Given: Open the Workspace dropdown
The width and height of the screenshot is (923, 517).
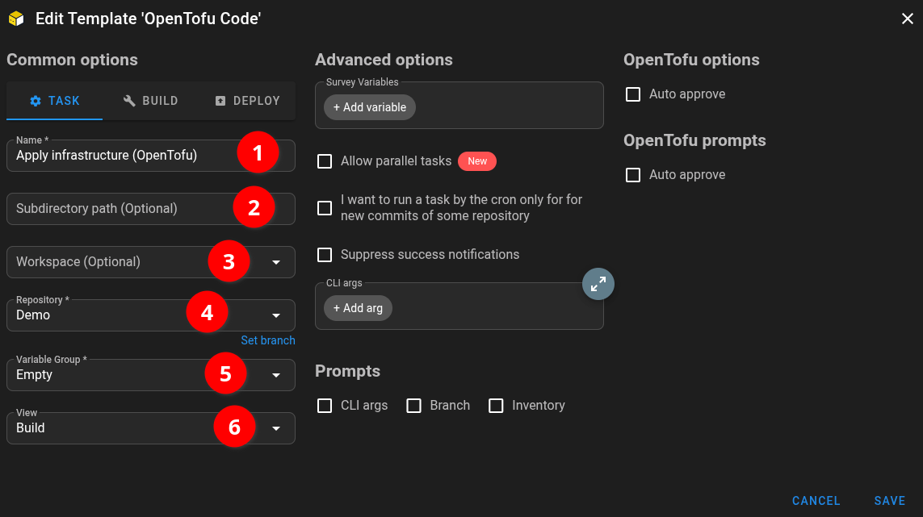Looking at the screenshot, I should (151, 262).
